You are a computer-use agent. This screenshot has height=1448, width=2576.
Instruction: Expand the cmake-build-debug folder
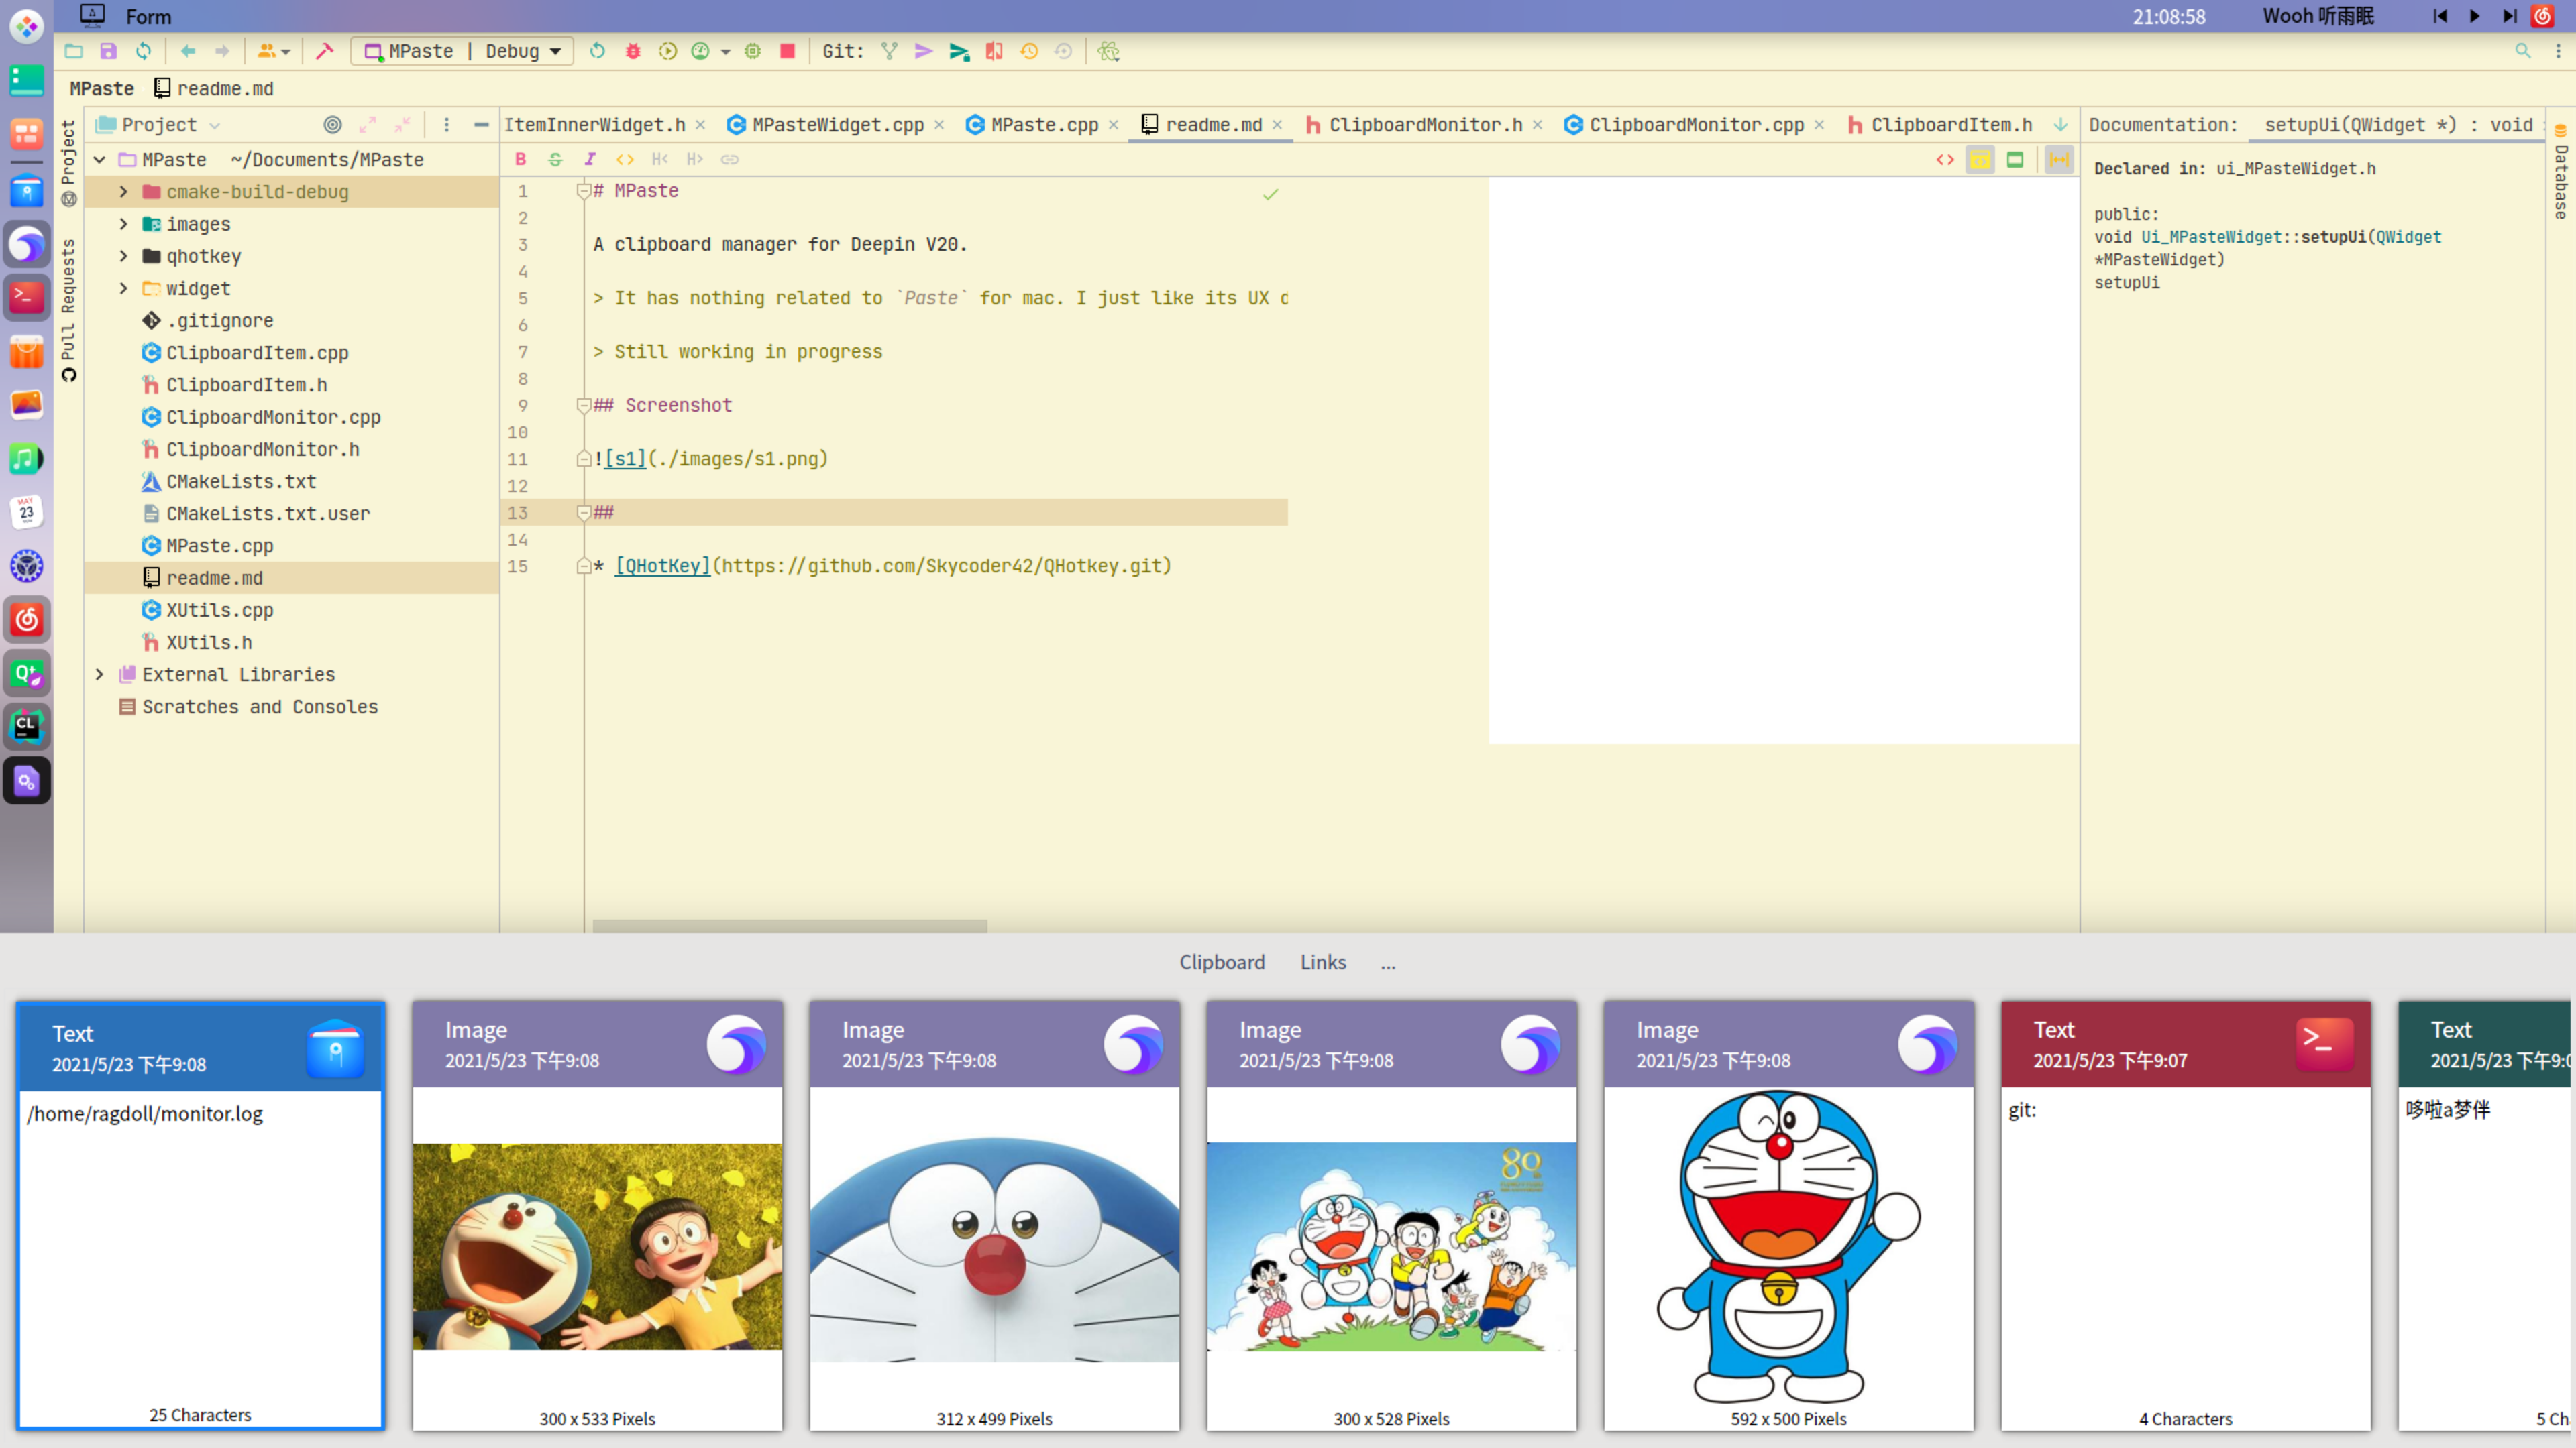(x=123, y=192)
